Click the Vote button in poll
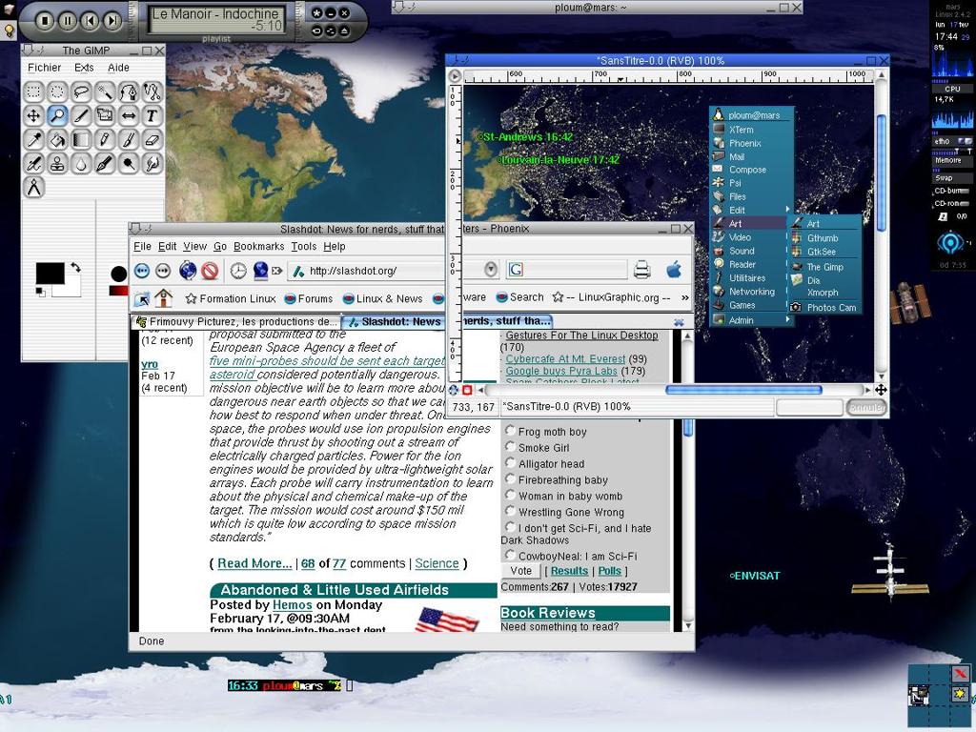Screen dimensions: 976x732 (x=520, y=571)
